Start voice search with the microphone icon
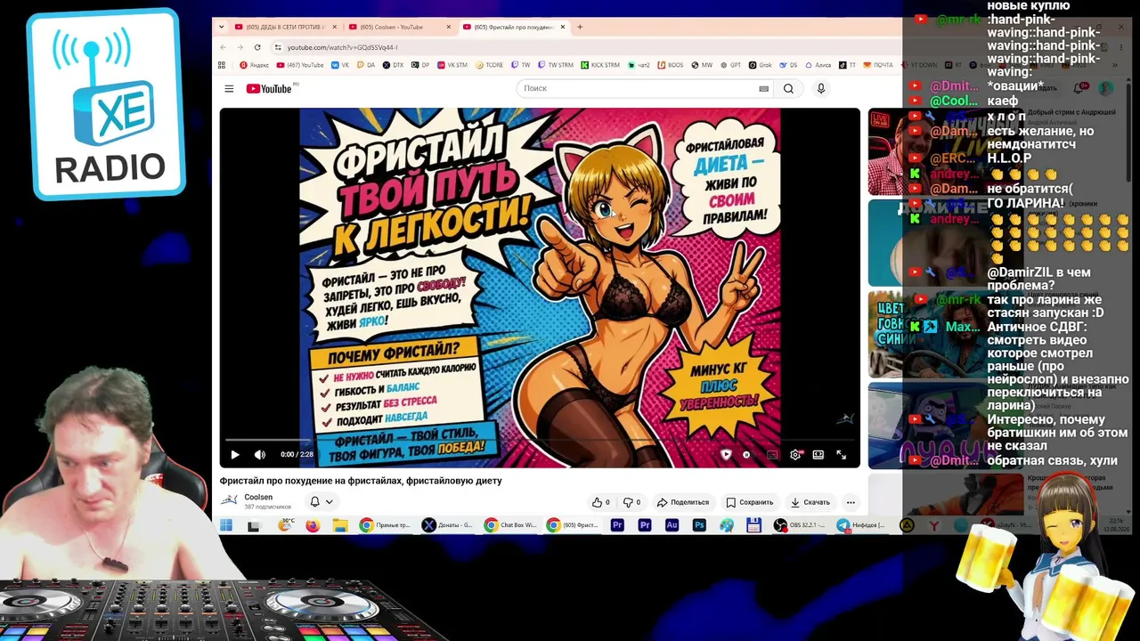This screenshot has width=1140, height=641. (x=821, y=89)
